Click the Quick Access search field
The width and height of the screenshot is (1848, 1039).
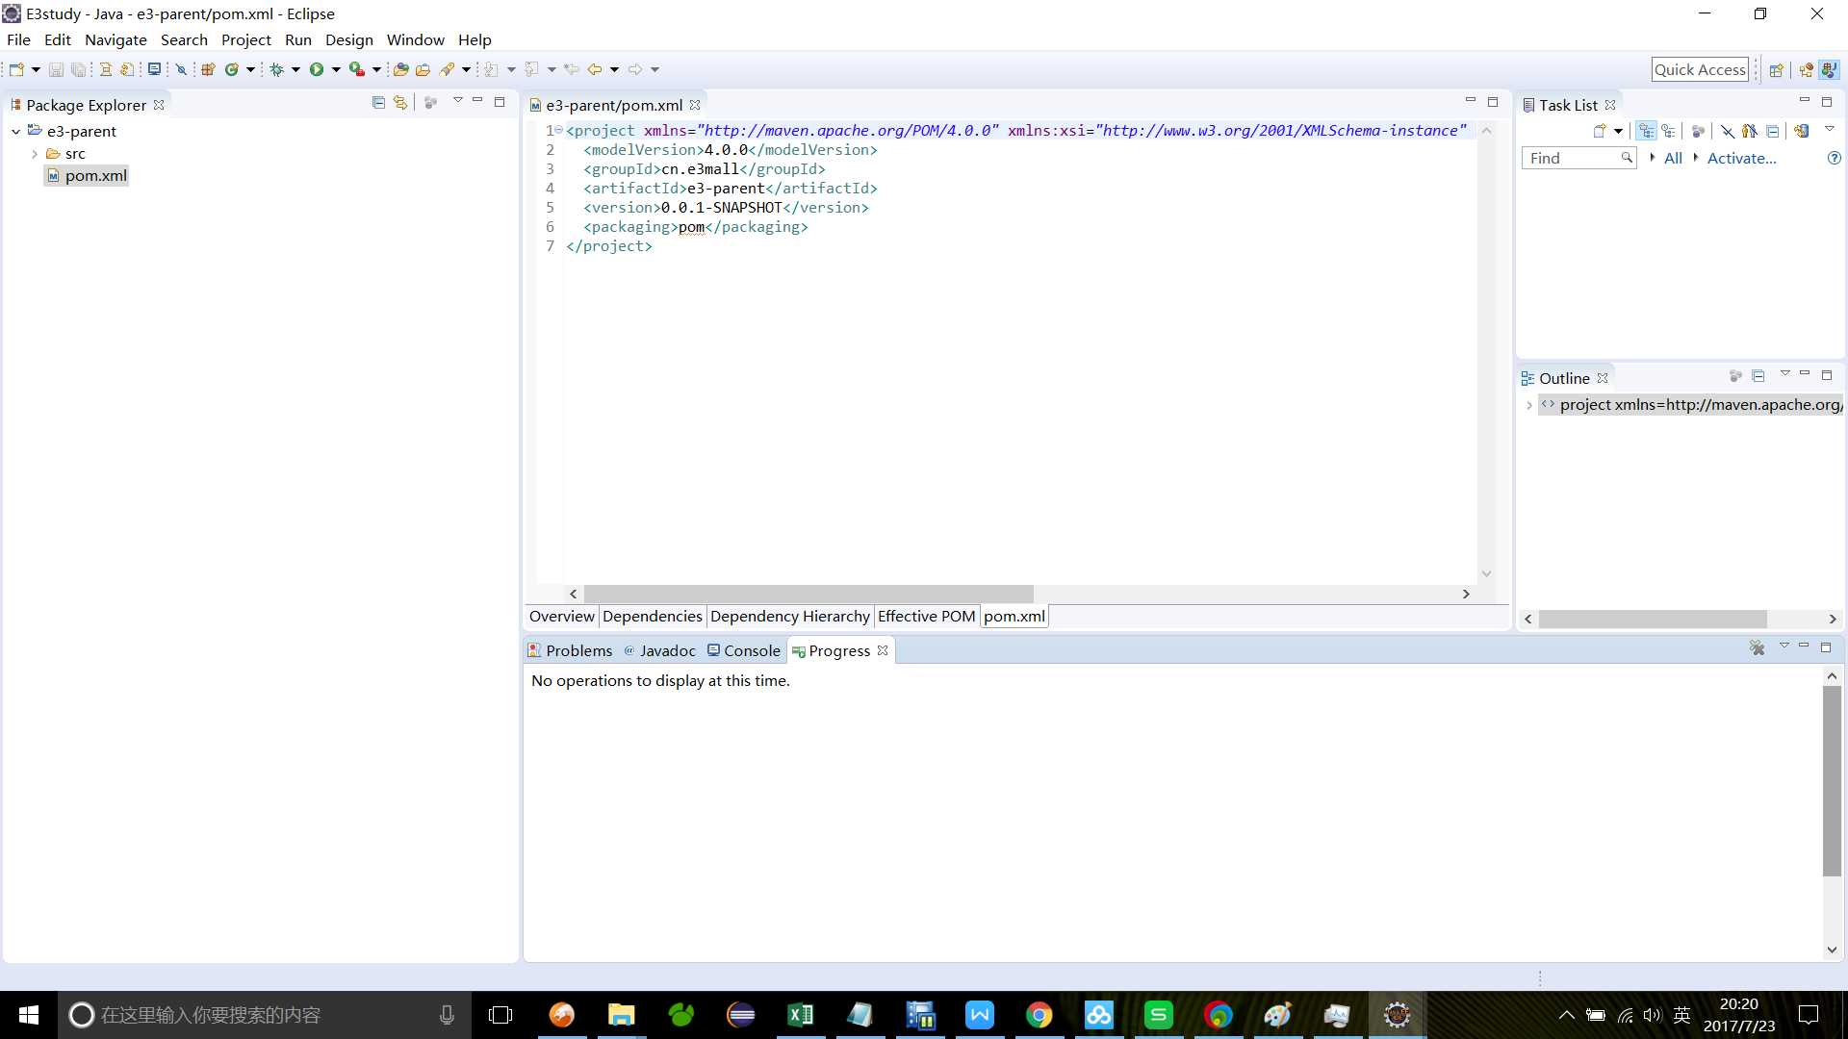click(1700, 69)
